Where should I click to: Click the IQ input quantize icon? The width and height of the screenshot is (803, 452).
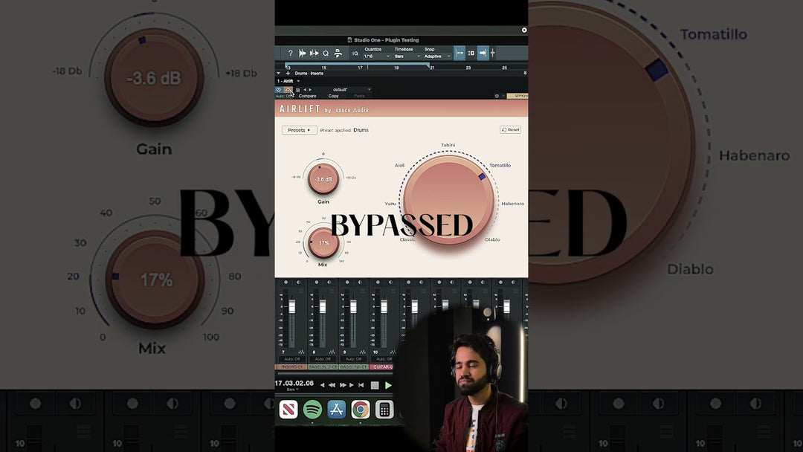[355, 54]
